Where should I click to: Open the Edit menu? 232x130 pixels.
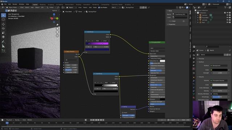[9, 4]
